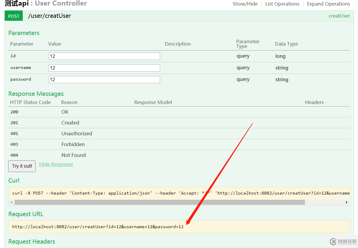The image size is (358, 248).
Task: Click the User Controller heading text
Action: [61, 4]
